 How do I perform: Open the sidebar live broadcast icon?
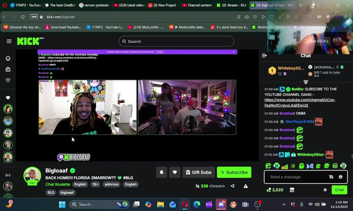click(8, 175)
